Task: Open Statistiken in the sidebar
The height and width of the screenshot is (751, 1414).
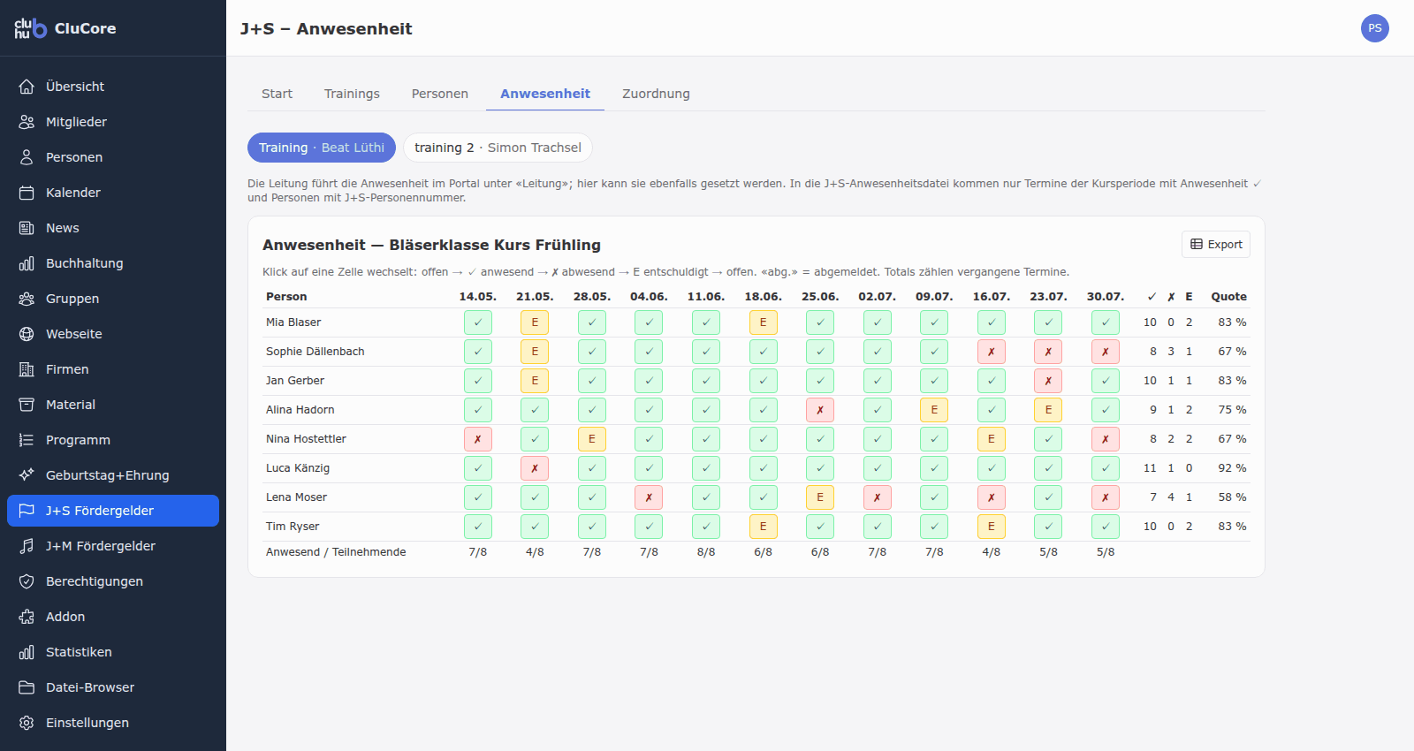Action: (x=113, y=652)
